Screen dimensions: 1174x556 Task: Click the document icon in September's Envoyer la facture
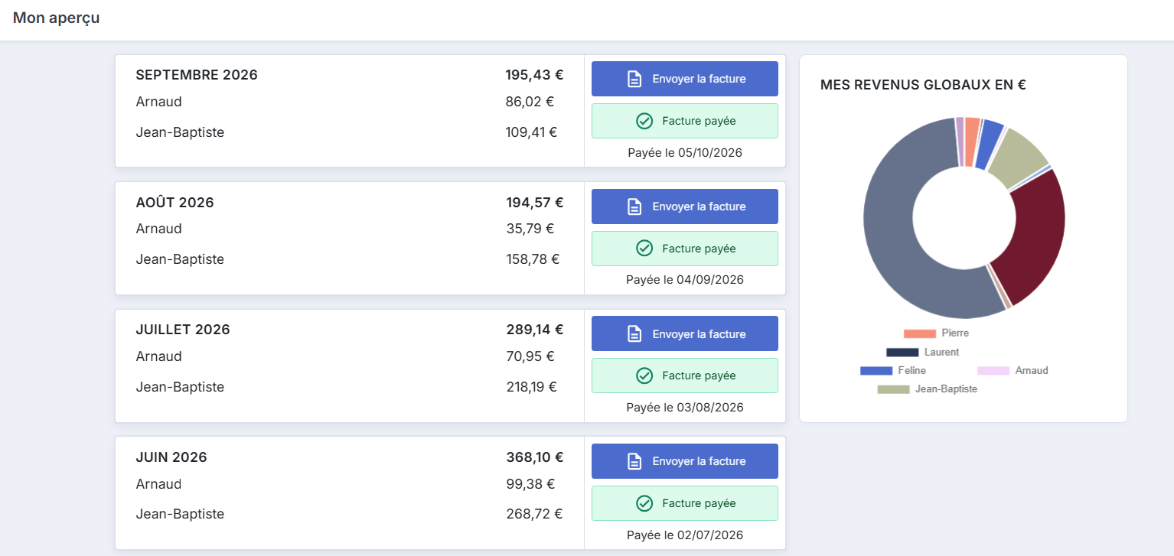pyautogui.click(x=634, y=79)
